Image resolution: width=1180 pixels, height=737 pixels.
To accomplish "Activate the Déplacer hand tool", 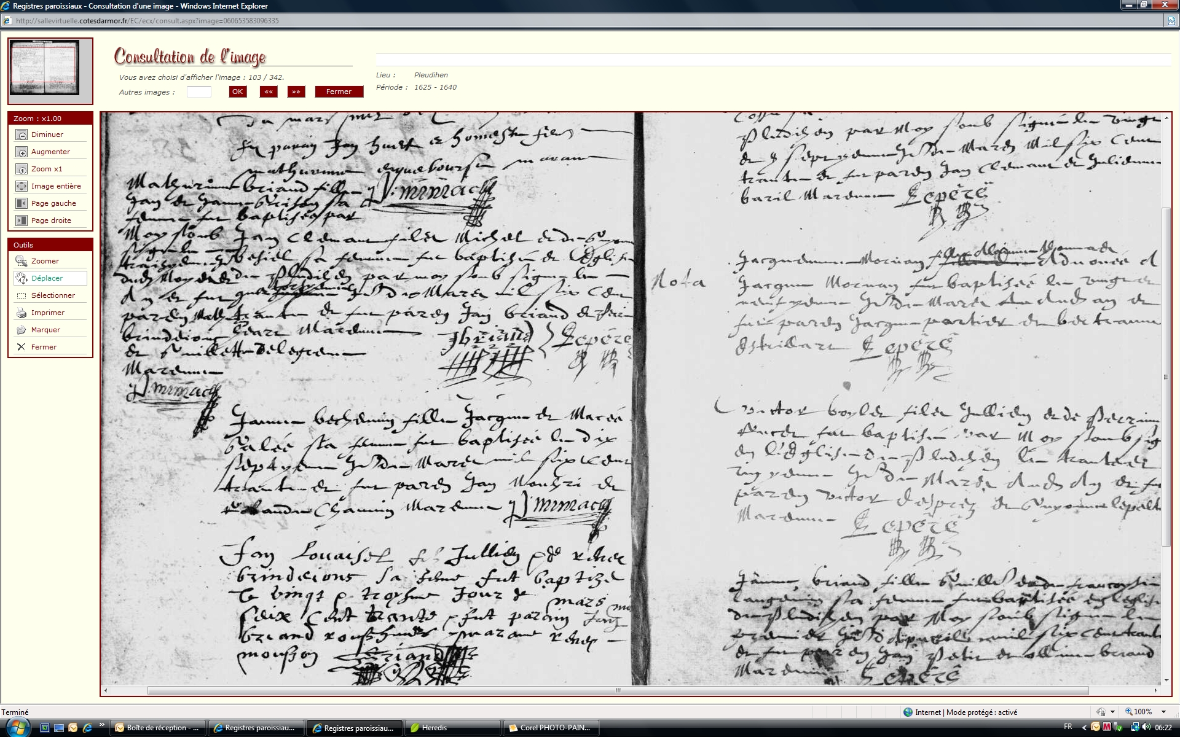I will tap(22, 278).
